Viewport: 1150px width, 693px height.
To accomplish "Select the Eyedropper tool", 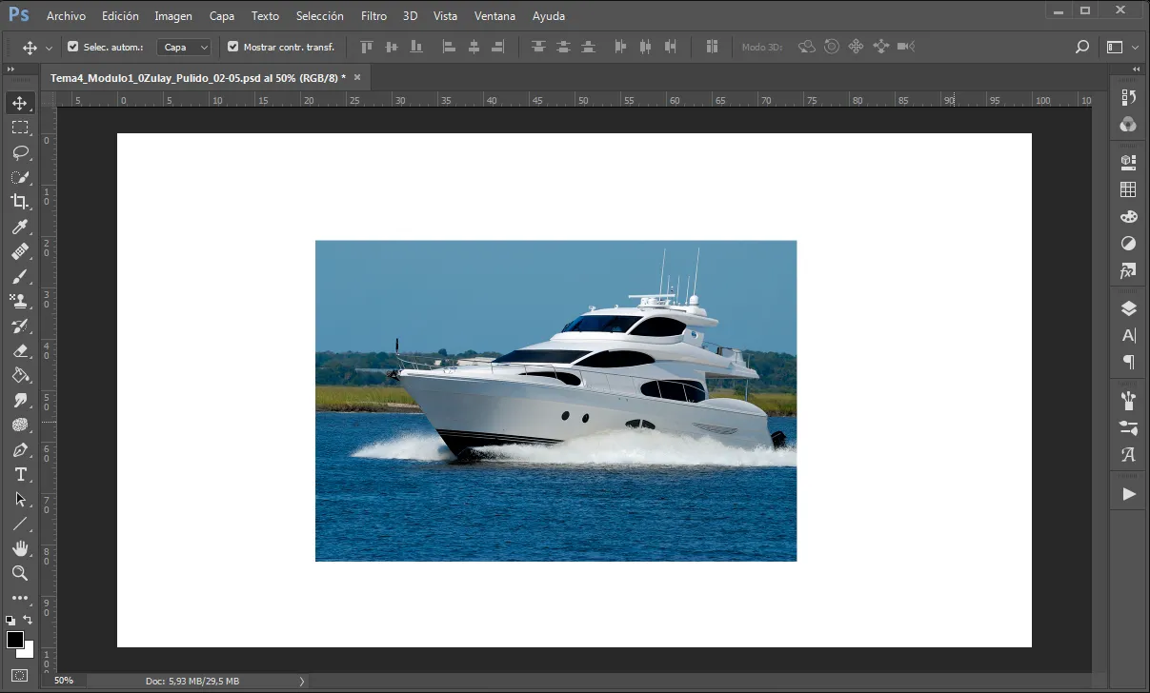I will [x=20, y=227].
